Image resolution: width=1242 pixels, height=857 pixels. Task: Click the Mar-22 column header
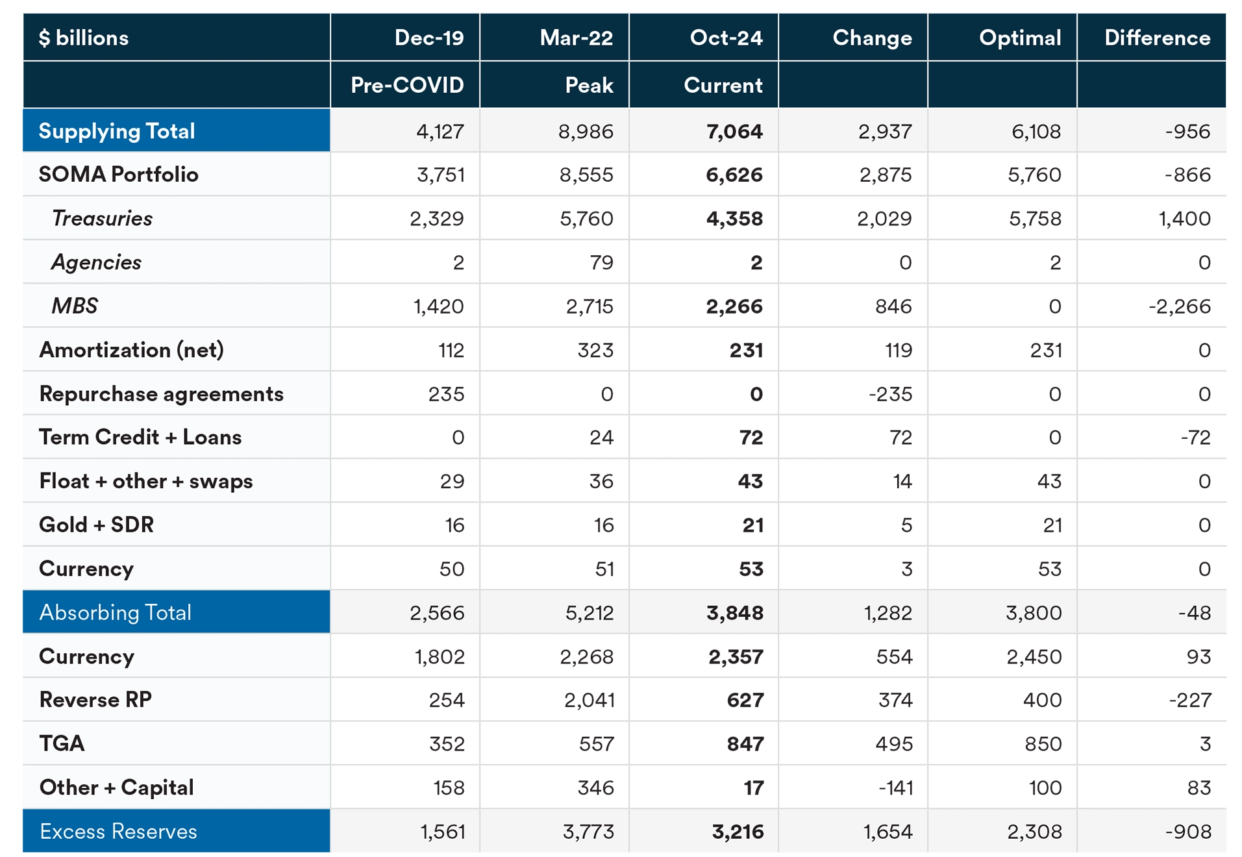[576, 38]
